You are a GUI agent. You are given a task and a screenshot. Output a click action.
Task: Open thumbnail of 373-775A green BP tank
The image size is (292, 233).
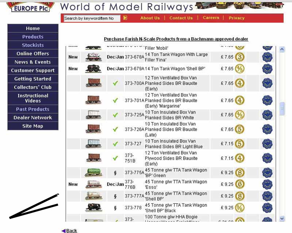[x=93, y=173]
